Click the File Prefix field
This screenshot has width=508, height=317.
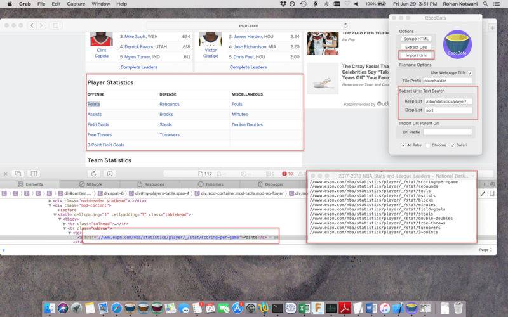tap(447, 81)
